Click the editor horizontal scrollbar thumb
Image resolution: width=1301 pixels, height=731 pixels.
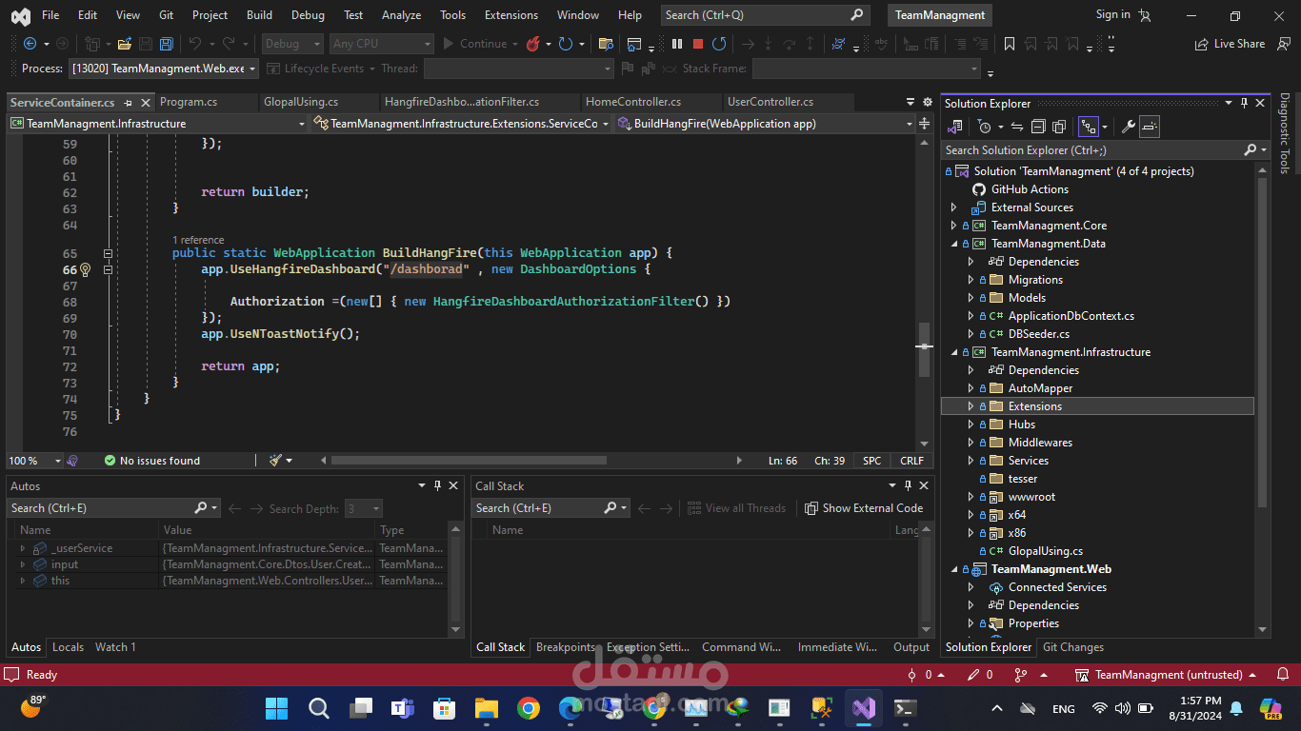coord(469,461)
